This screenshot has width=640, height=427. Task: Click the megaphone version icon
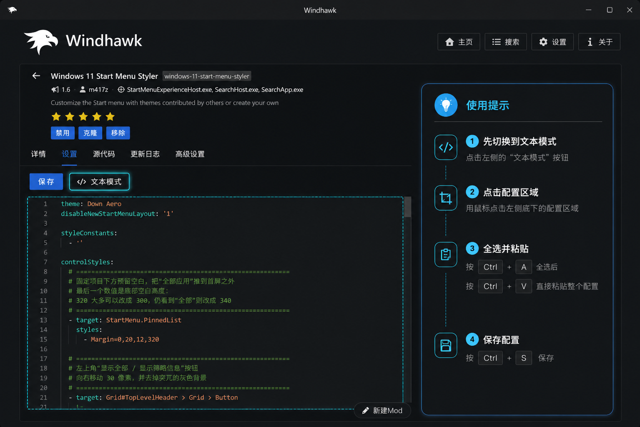55,90
